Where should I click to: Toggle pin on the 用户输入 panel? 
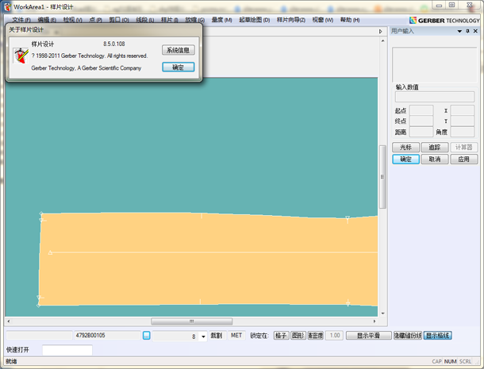point(467,31)
